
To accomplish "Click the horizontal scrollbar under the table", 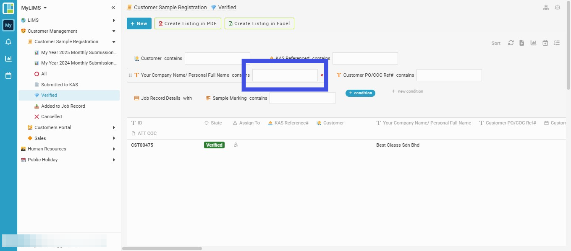I will point(162,248).
